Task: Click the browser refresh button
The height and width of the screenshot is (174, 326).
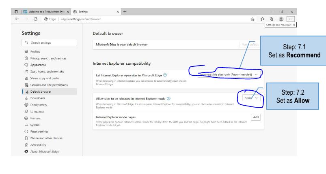Action: pyautogui.click(x=36, y=19)
